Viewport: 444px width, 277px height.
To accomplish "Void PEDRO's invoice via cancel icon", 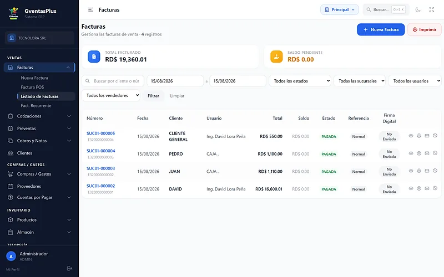I will click(x=435, y=153).
